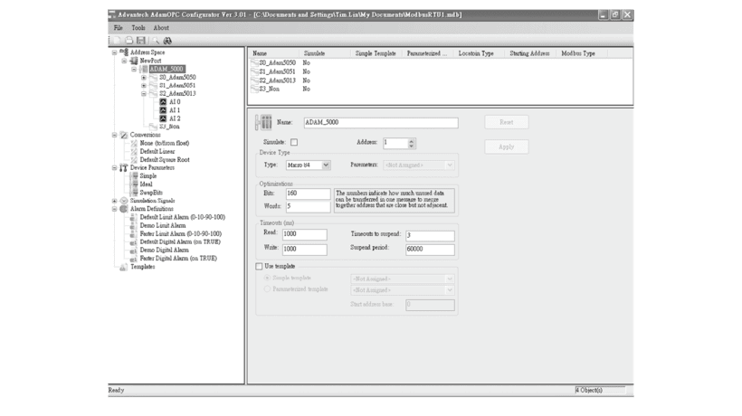Open the Tools menu
Screen dimensions: 742x416
coord(138,28)
